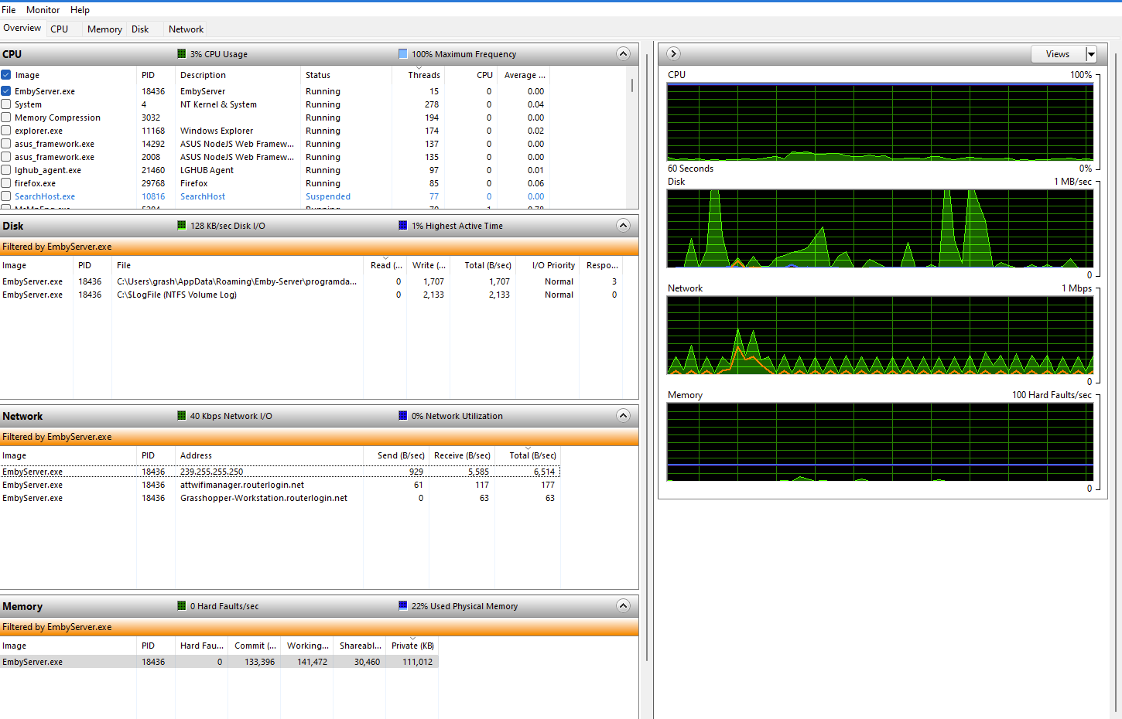The width and height of the screenshot is (1122, 719).
Task: Switch to the Memory tab
Action: [104, 29]
